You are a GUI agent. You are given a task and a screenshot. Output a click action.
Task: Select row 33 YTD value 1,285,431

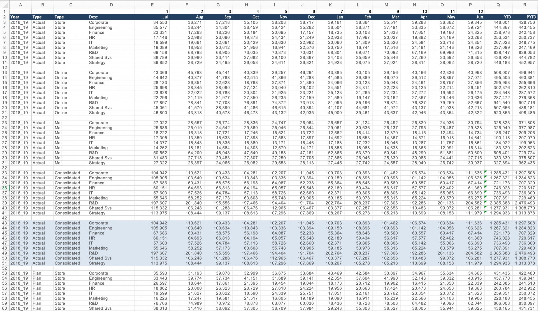[498, 173]
